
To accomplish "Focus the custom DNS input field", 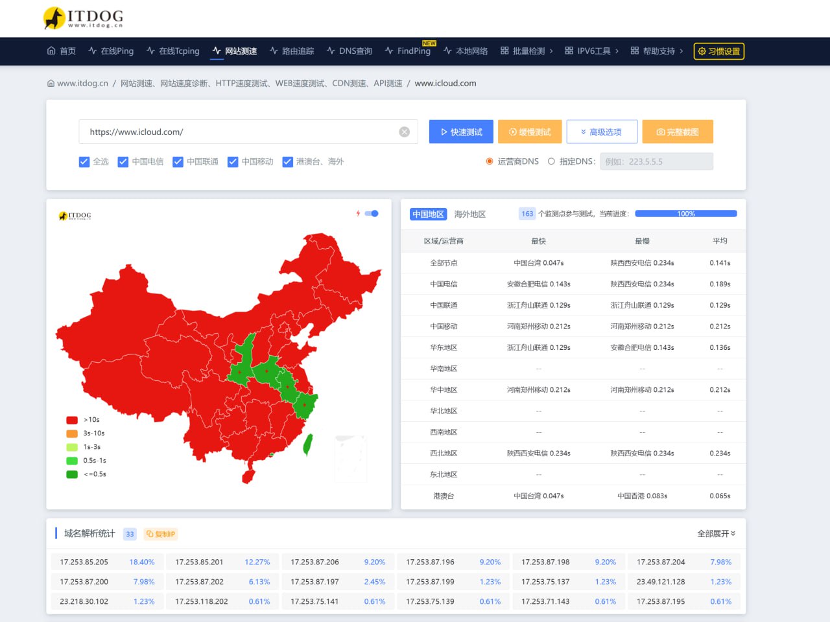I will [x=656, y=161].
